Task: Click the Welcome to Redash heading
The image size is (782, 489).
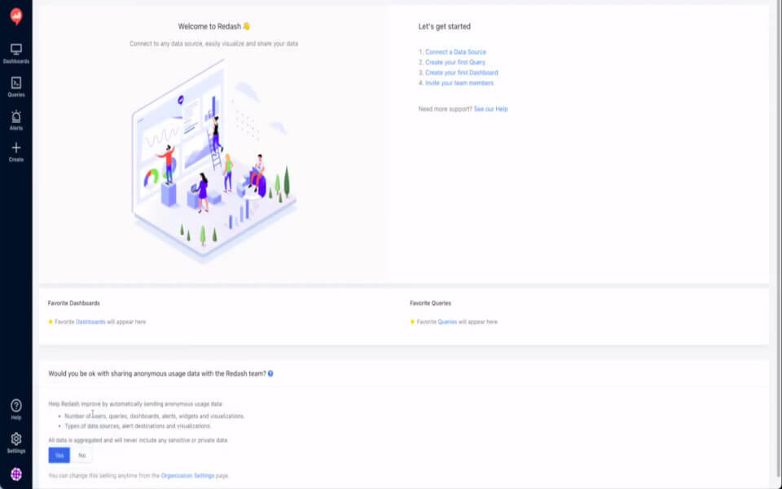Action: [214, 26]
